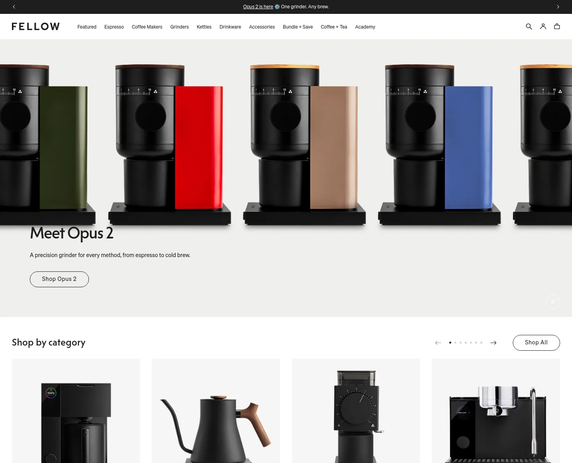Click the 'Shop by category' heading
Screen dimensions: 572x463
pos(48,342)
